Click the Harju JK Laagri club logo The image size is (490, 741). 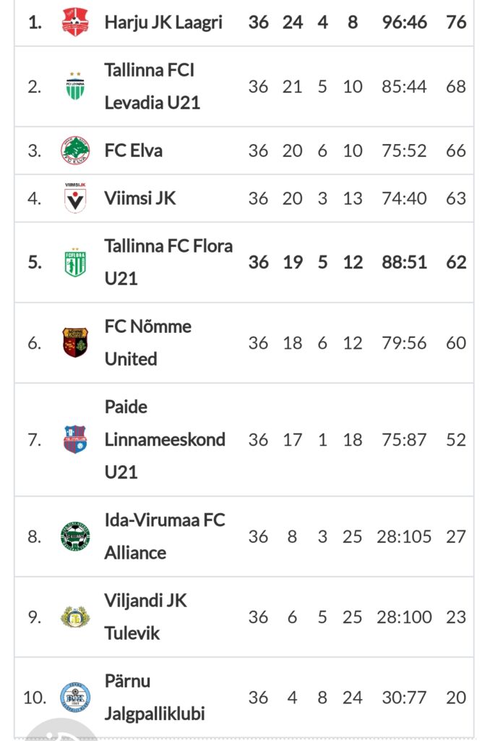pyautogui.click(x=75, y=22)
